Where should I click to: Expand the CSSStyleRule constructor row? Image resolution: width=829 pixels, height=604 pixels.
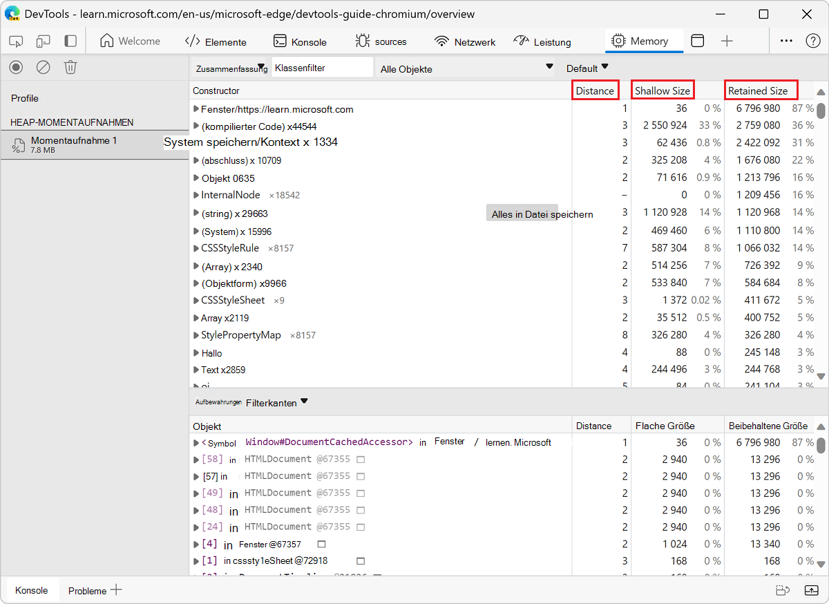(196, 248)
